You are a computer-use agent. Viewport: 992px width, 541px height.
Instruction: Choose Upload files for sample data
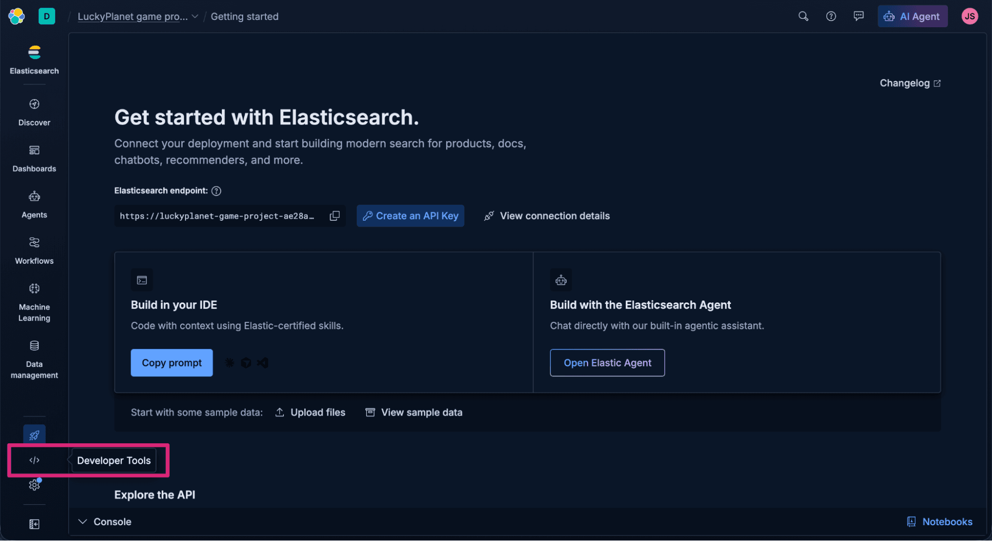pos(310,413)
